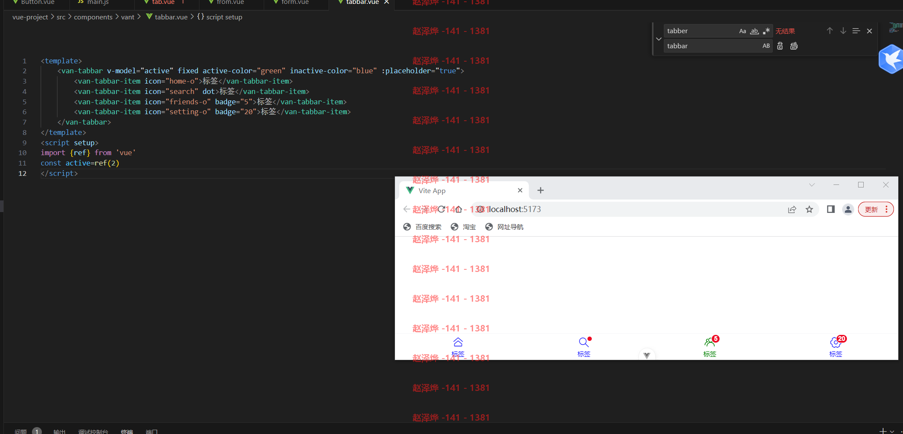
Task: Click 'vue-project' in the breadcrumb
Action: tap(30, 17)
